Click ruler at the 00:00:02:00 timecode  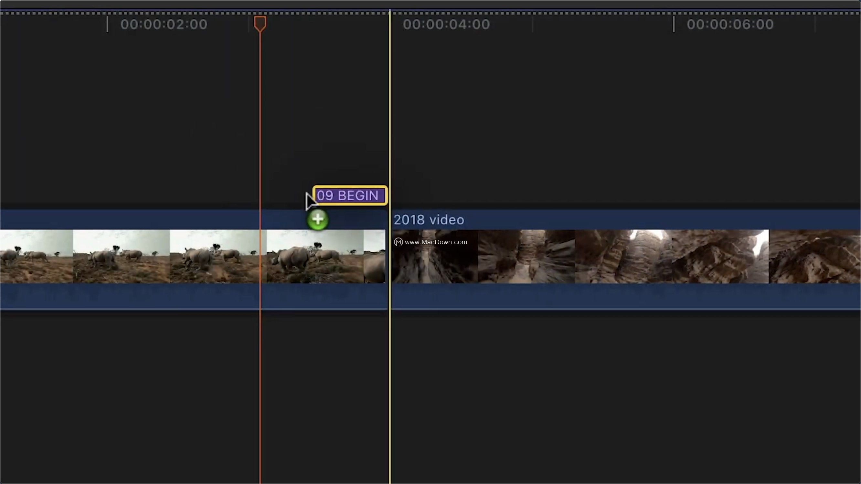pyautogui.click(x=164, y=24)
